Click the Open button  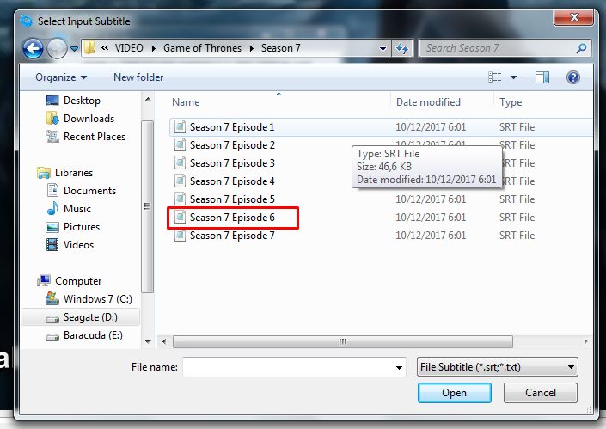click(455, 393)
